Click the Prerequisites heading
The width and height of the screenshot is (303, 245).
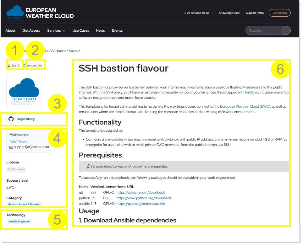pos(100,155)
